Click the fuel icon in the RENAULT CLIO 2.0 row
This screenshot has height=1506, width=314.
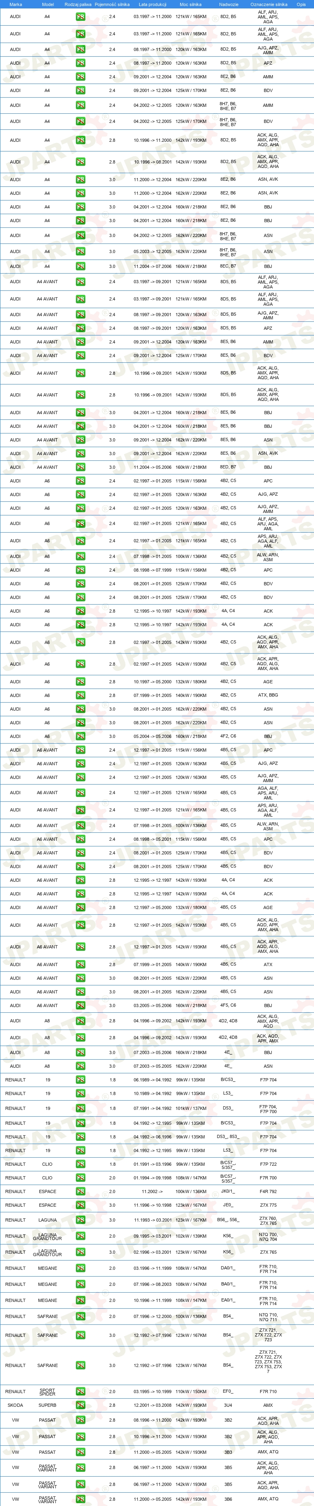(x=80, y=1177)
